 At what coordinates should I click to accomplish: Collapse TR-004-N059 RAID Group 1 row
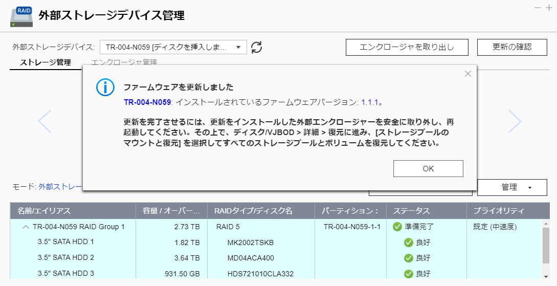[25, 227]
